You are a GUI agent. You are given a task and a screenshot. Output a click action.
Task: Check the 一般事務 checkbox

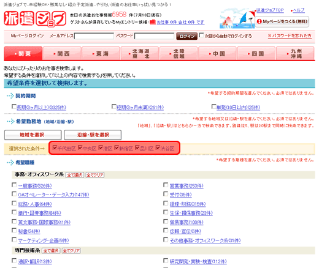pos(14,185)
